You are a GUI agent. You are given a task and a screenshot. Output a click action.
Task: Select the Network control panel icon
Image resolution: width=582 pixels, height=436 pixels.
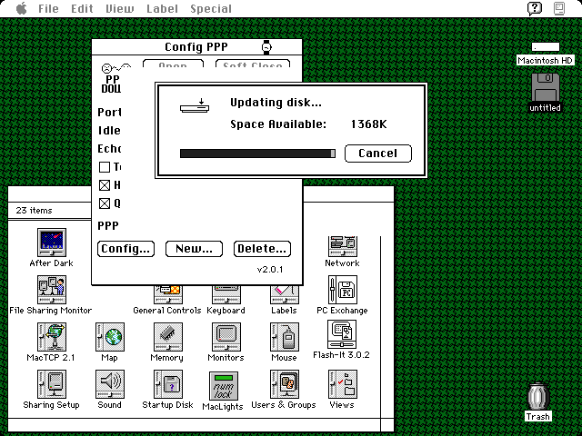[343, 246]
